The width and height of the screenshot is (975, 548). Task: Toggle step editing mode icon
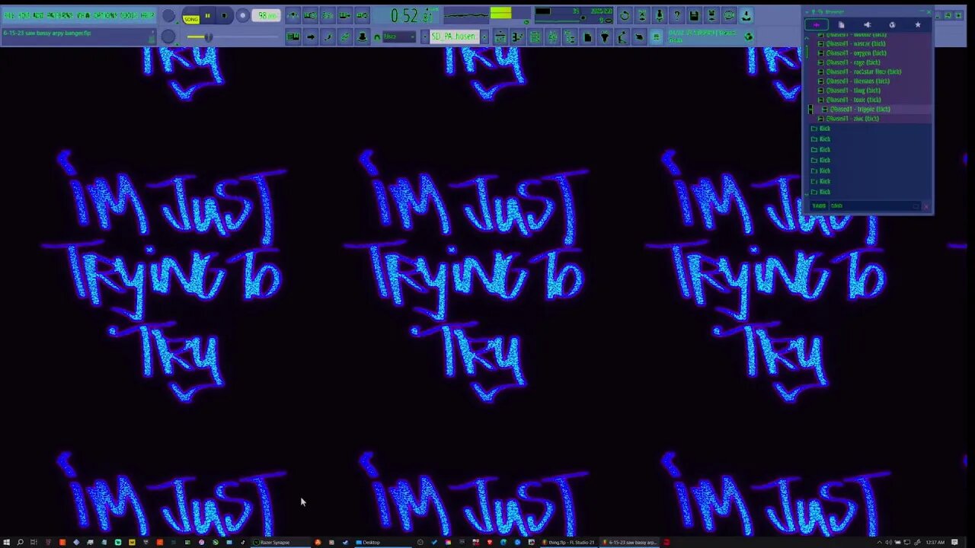pyautogui.click(x=328, y=37)
